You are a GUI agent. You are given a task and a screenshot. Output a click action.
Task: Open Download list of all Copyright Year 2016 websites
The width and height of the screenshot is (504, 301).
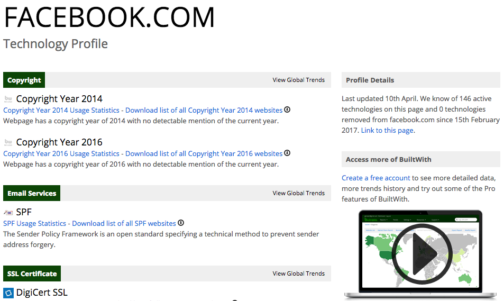click(204, 154)
